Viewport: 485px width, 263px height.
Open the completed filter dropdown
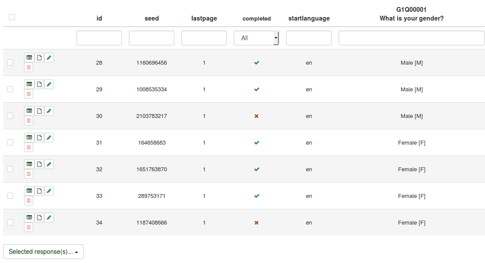tap(256, 38)
